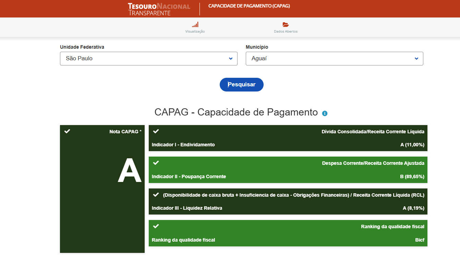
Task: Switch to the Visualização tab
Action: 195,31
